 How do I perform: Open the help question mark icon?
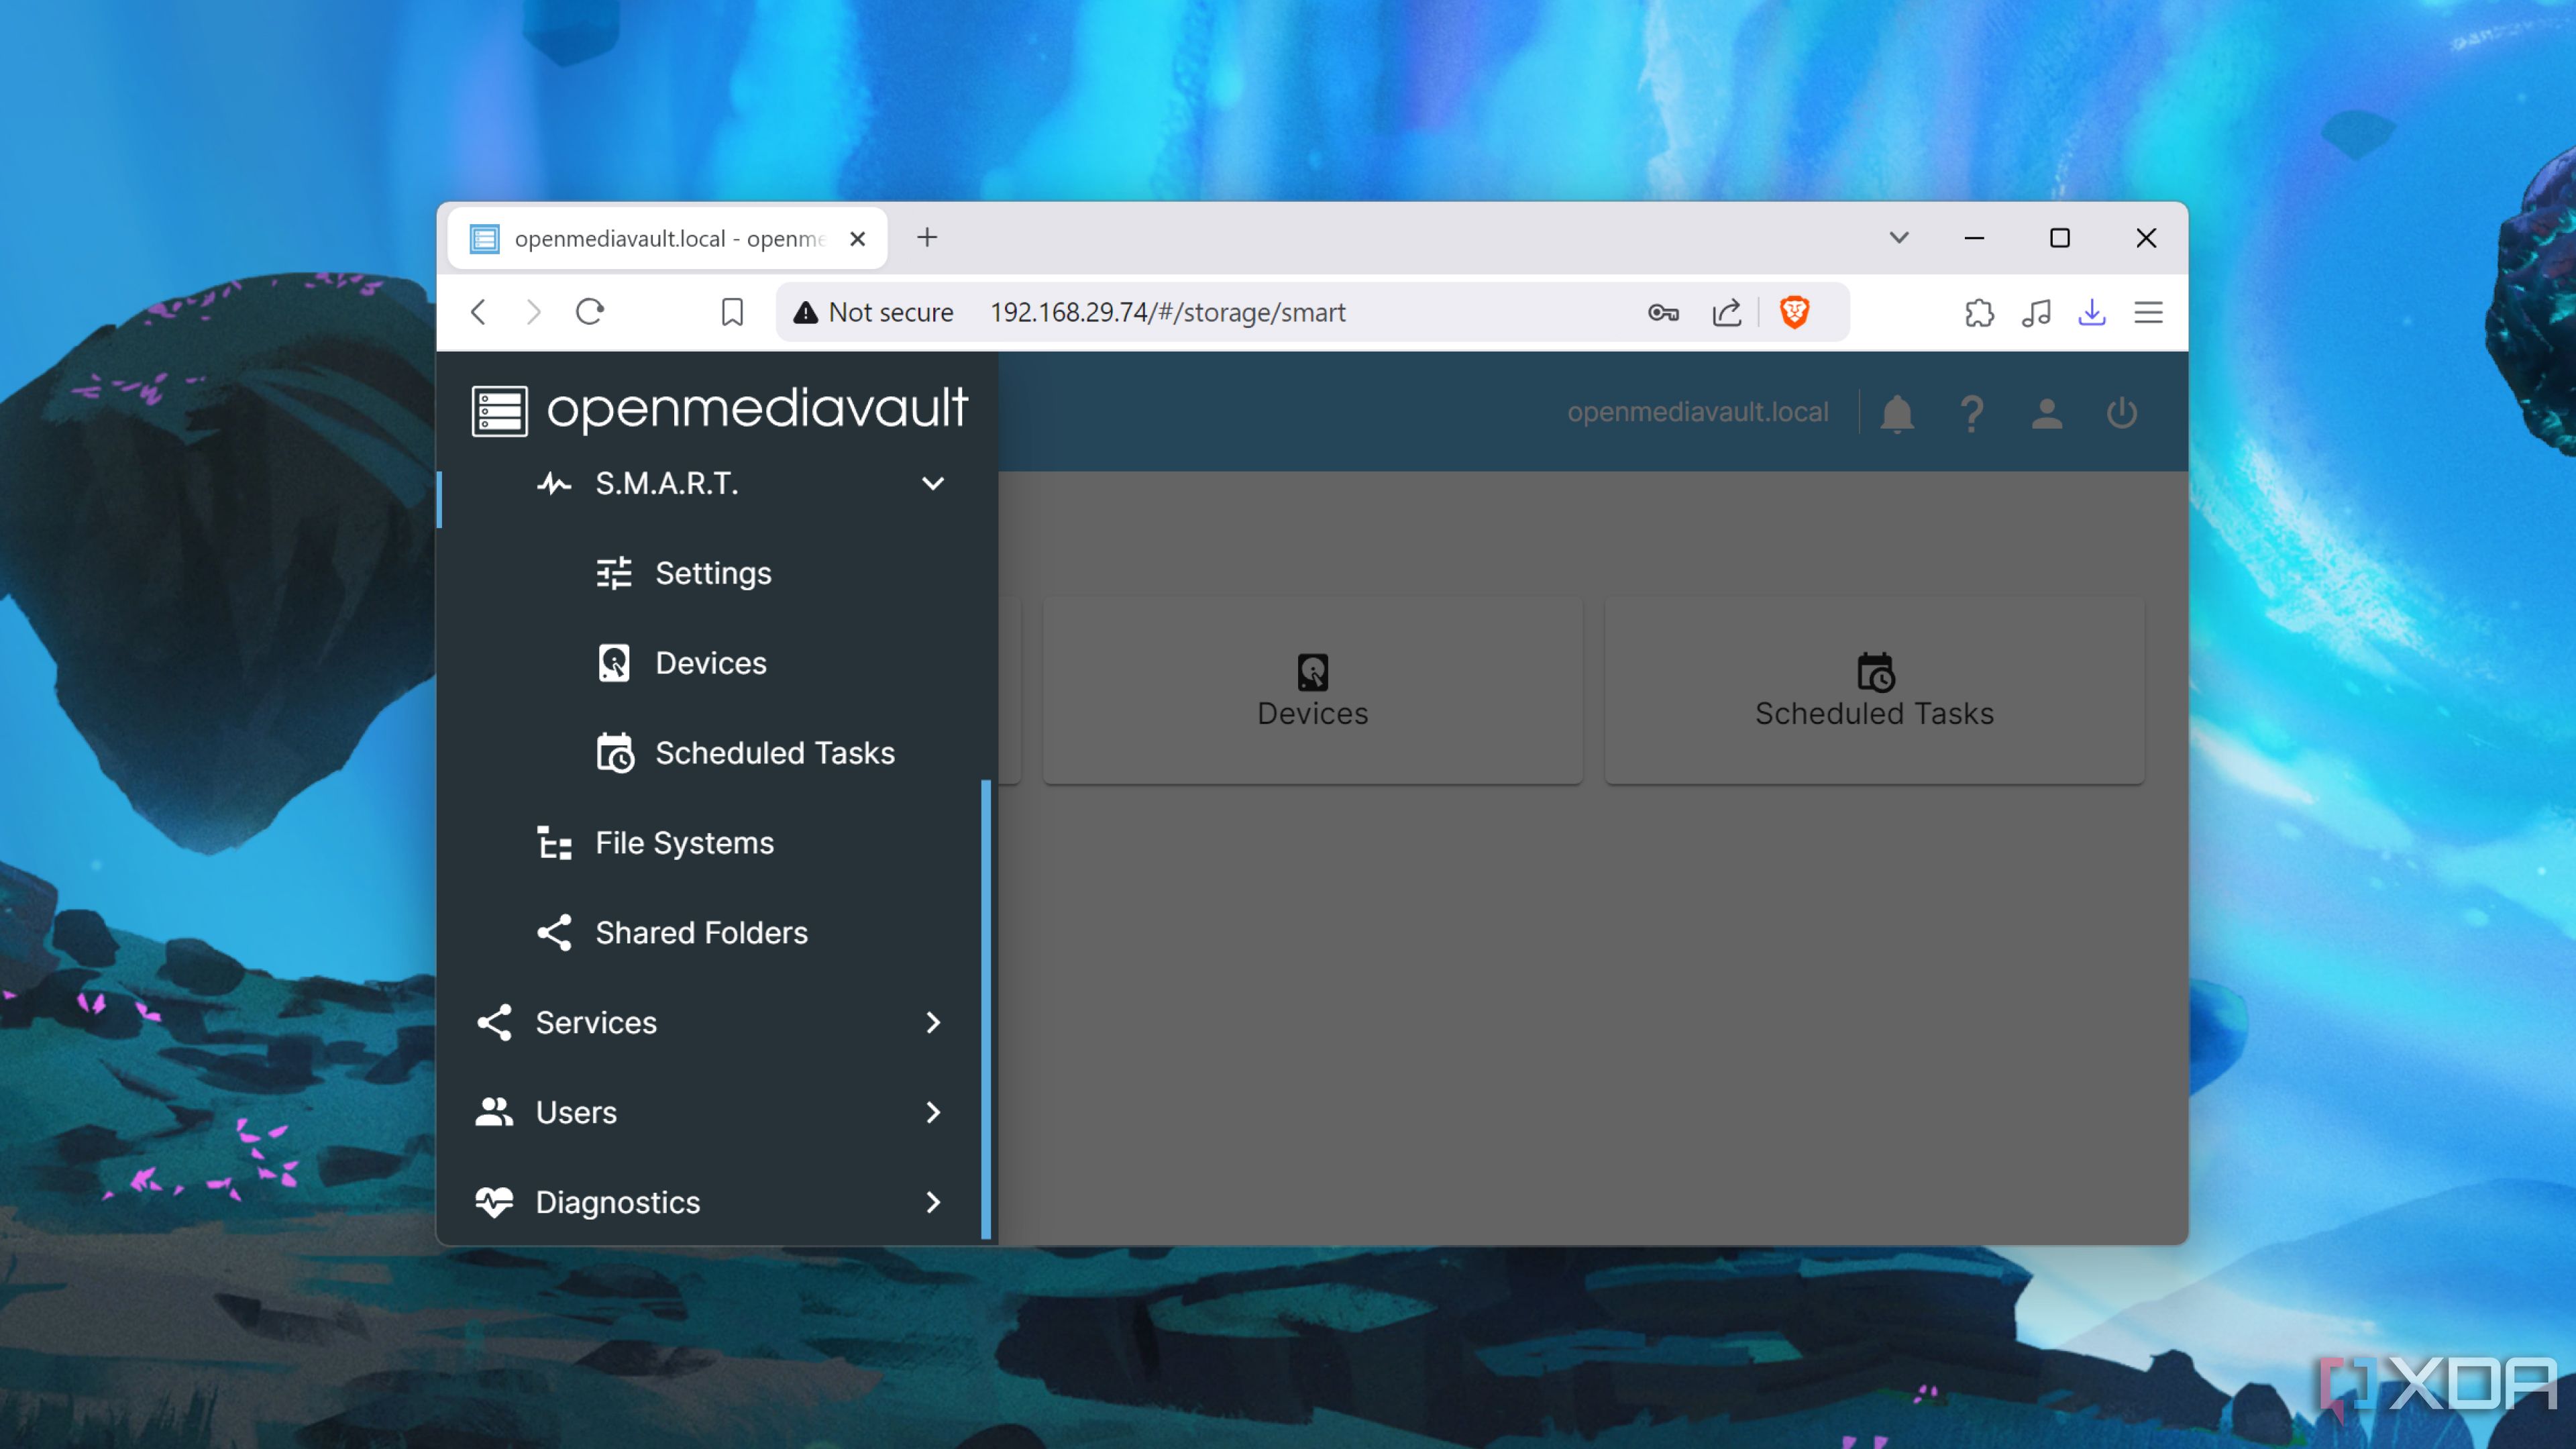click(1971, 413)
